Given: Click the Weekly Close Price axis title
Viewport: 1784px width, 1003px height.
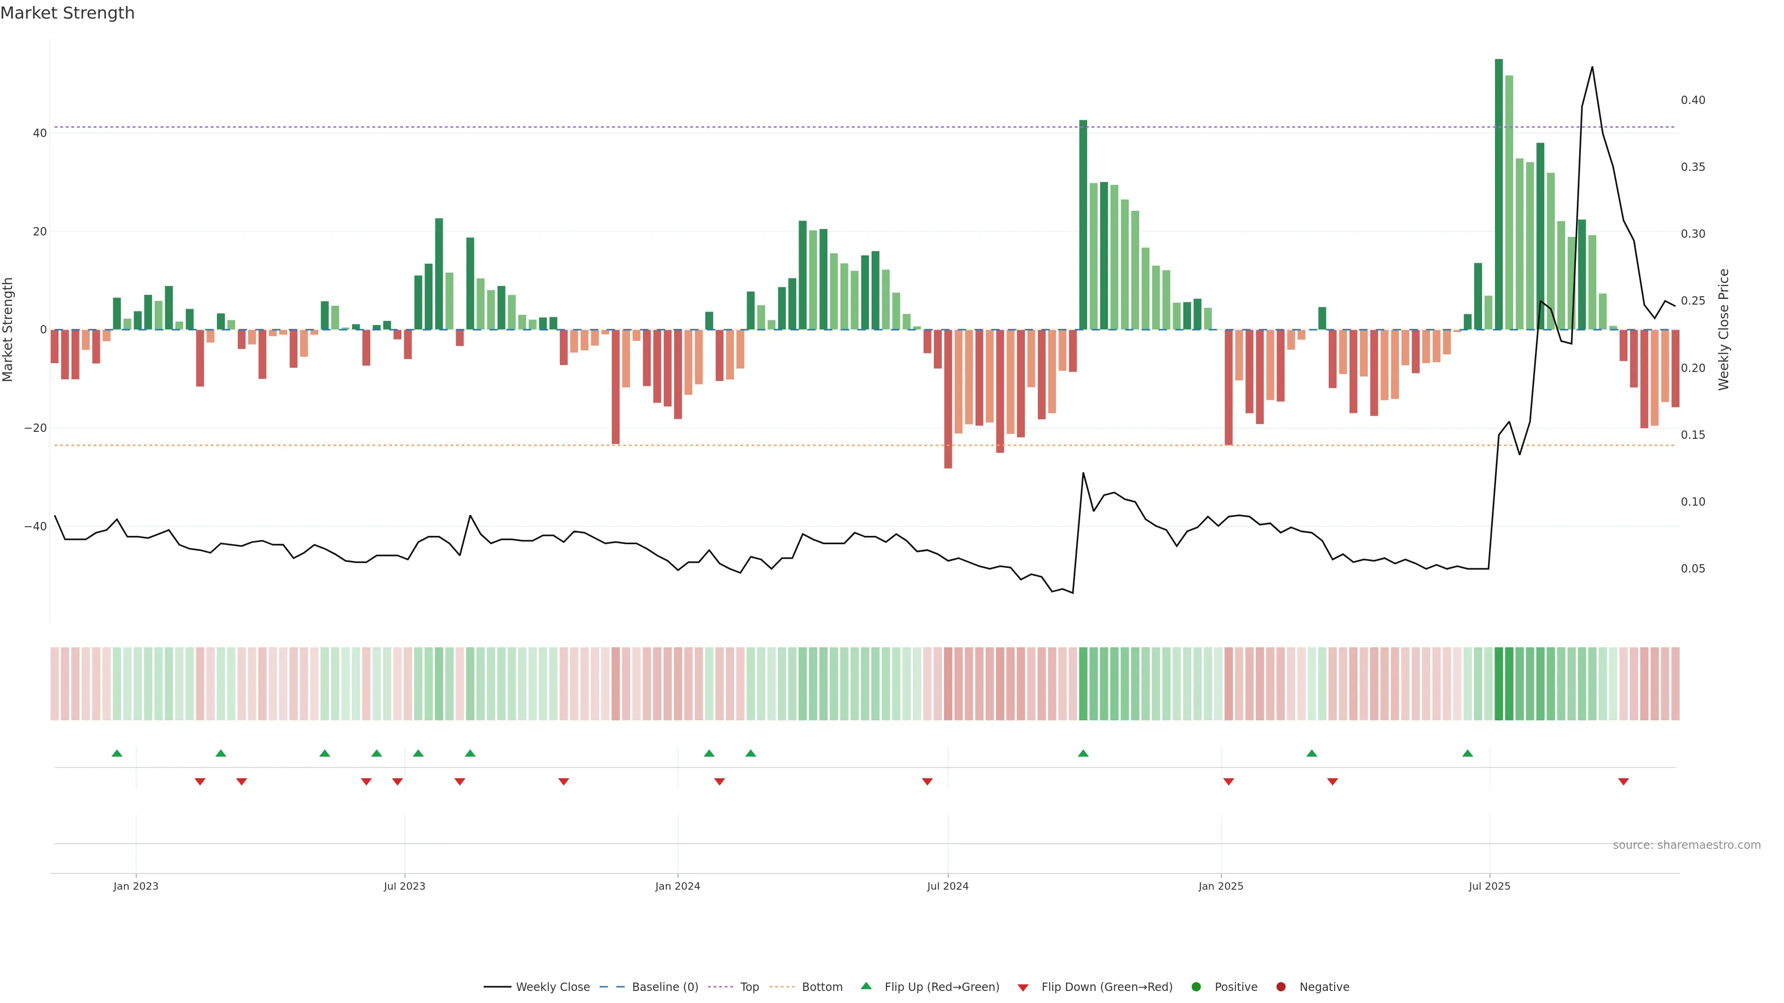Looking at the screenshot, I should coord(1724,330).
